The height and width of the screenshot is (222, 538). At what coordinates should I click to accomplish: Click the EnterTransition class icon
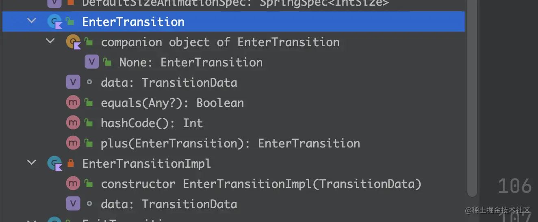pos(54,22)
